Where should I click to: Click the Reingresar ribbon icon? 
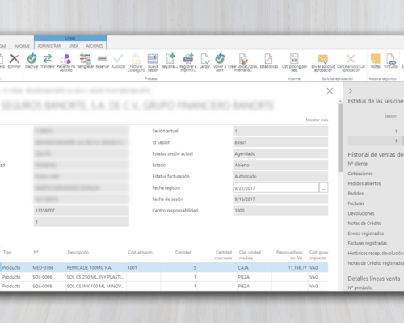click(x=86, y=58)
